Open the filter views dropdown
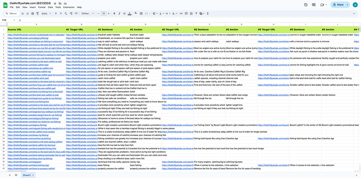This screenshot has width=361, height=178. (202, 13)
